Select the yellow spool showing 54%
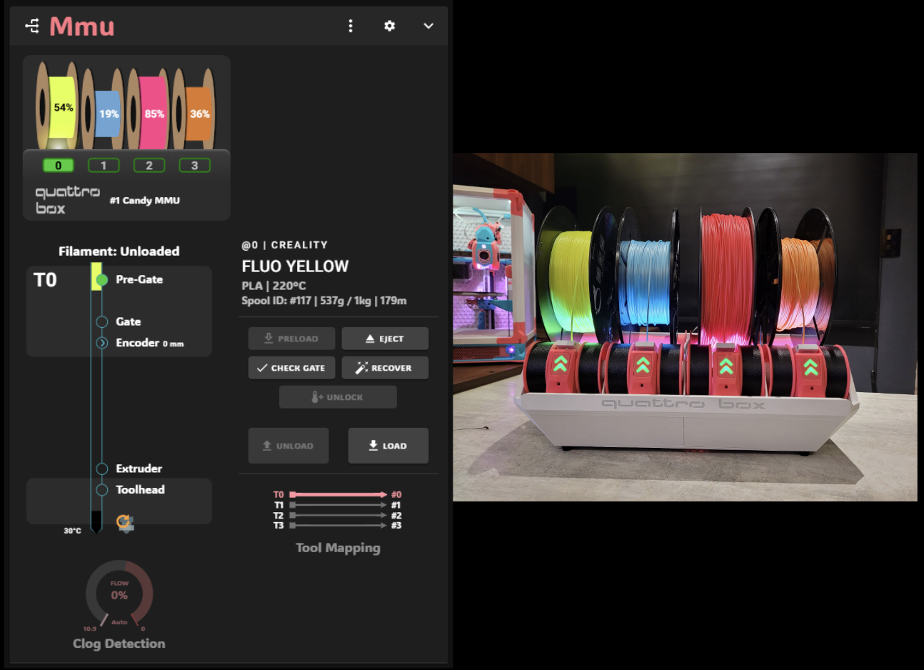Image resolution: width=924 pixels, height=670 pixels. tap(58, 106)
